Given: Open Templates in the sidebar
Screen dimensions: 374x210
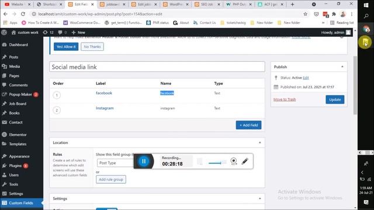Looking at the screenshot, I should (x=18, y=144).
